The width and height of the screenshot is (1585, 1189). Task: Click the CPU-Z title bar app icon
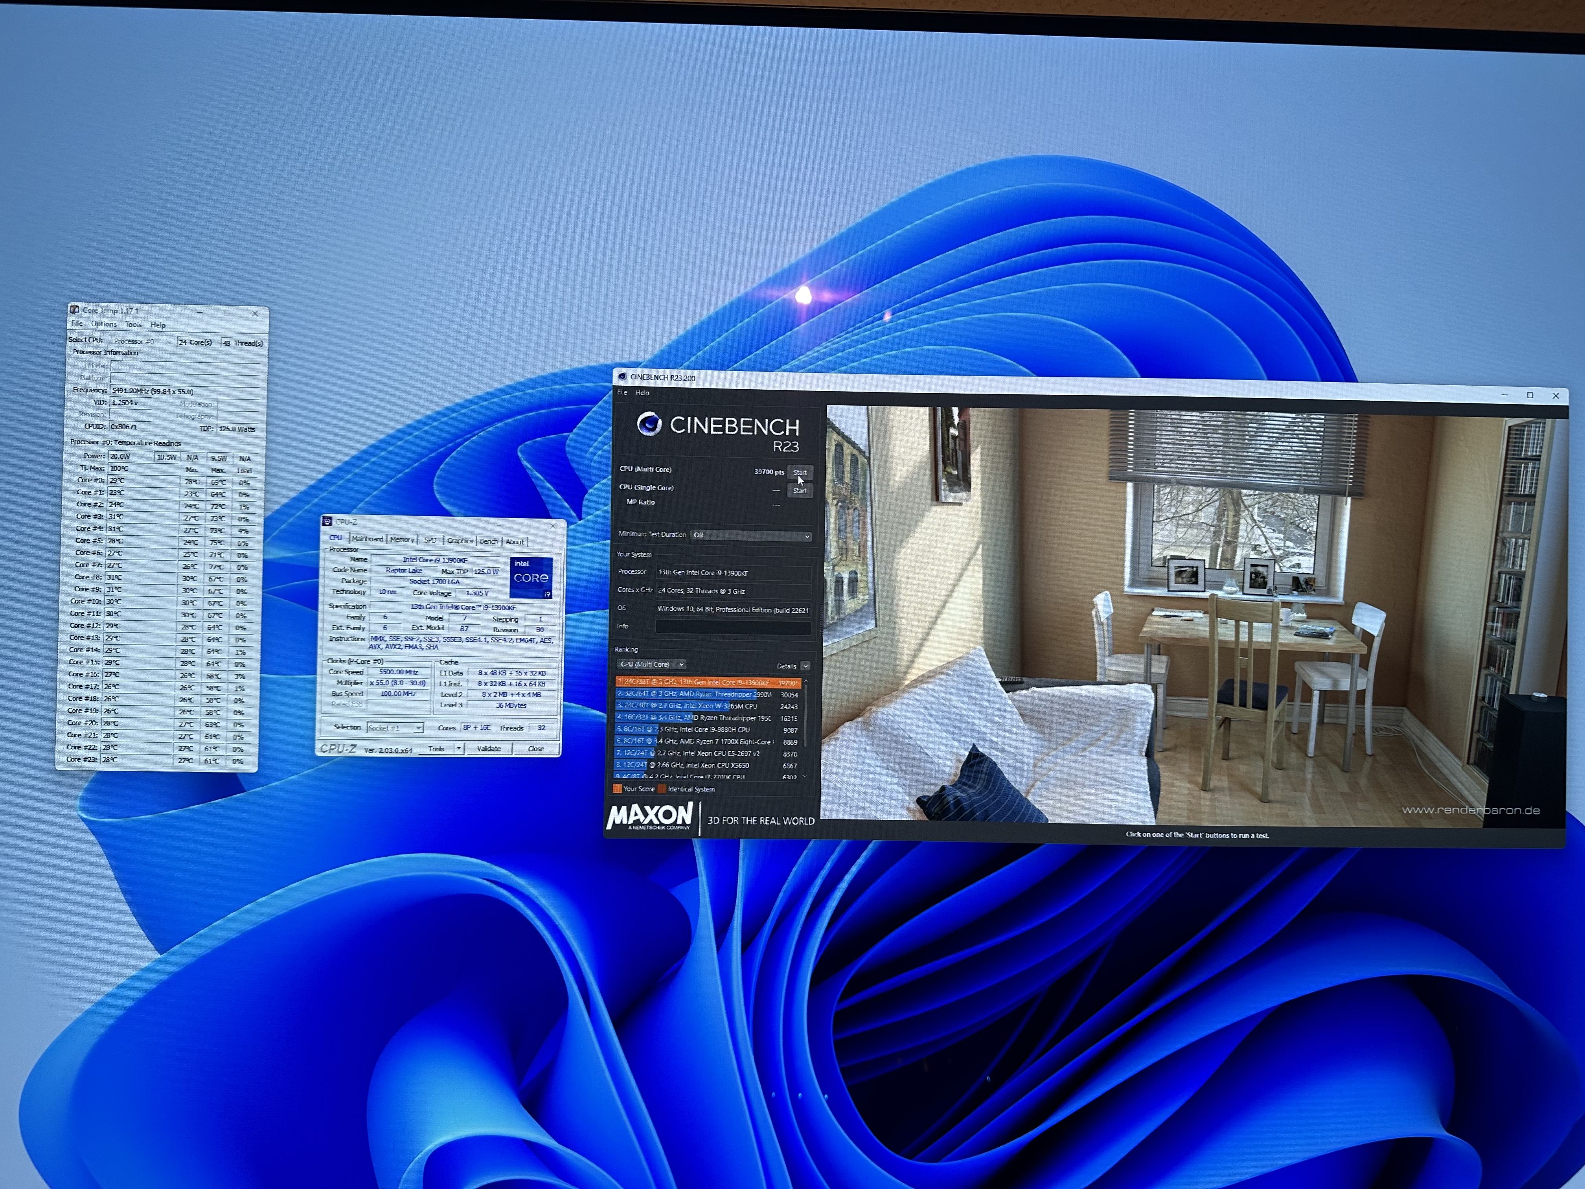[327, 521]
